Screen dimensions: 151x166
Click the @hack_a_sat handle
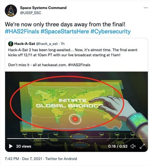click(x=47, y=44)
